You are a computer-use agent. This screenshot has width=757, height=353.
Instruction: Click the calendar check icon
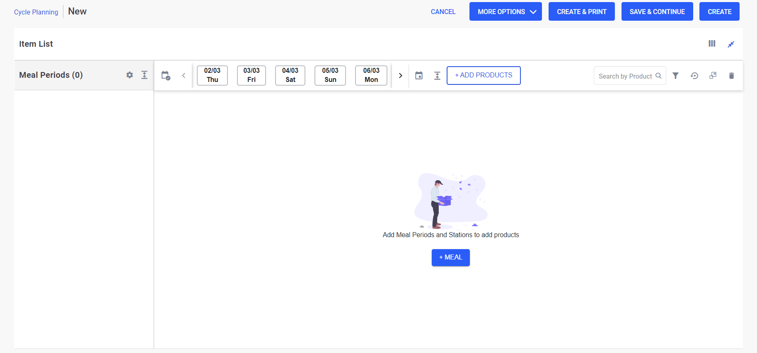166,75
